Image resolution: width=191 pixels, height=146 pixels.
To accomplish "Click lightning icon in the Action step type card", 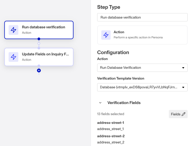I will tap(106, 35).
